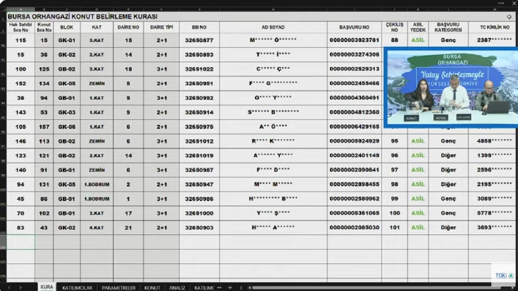Click the live broadcast video overlay
518x291 pixels.
click(x=450, y=88)
